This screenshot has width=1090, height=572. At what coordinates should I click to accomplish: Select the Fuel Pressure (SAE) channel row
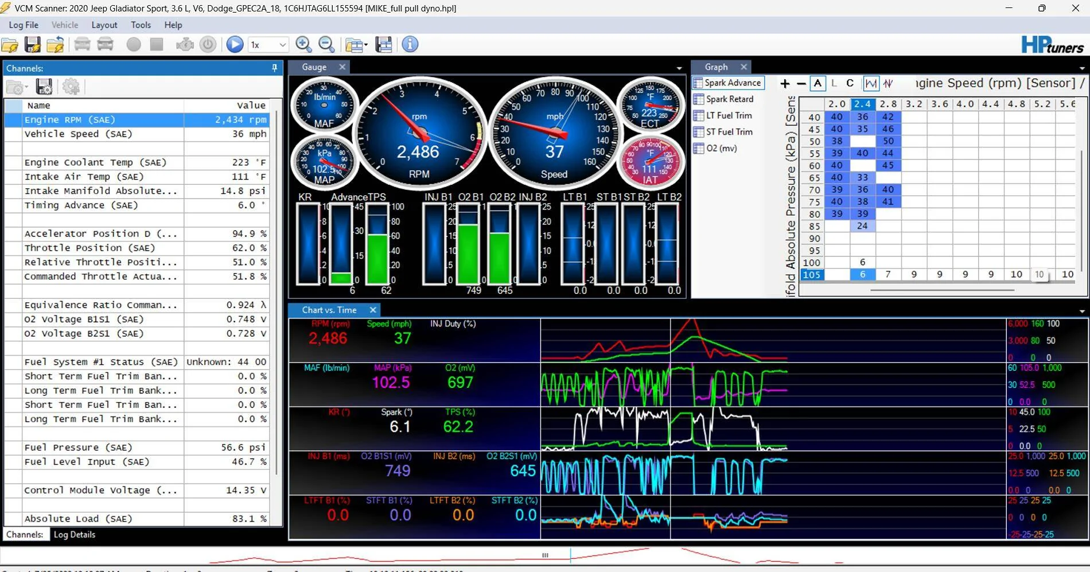137,448
